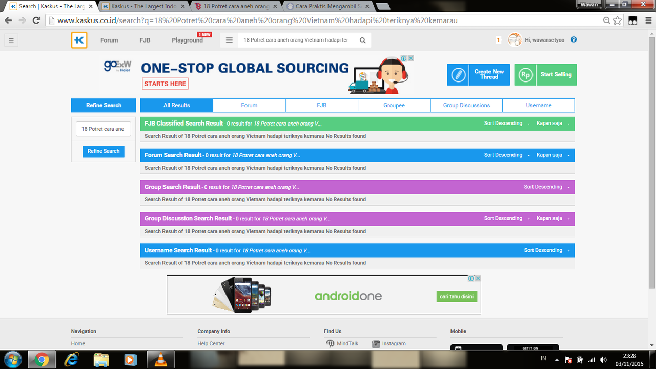Click the browser address bar URL

pyautogui.click(x=257, y=20)
